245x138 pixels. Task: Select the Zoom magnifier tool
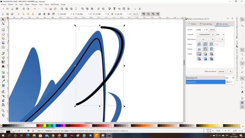click(x=3, y=111)
